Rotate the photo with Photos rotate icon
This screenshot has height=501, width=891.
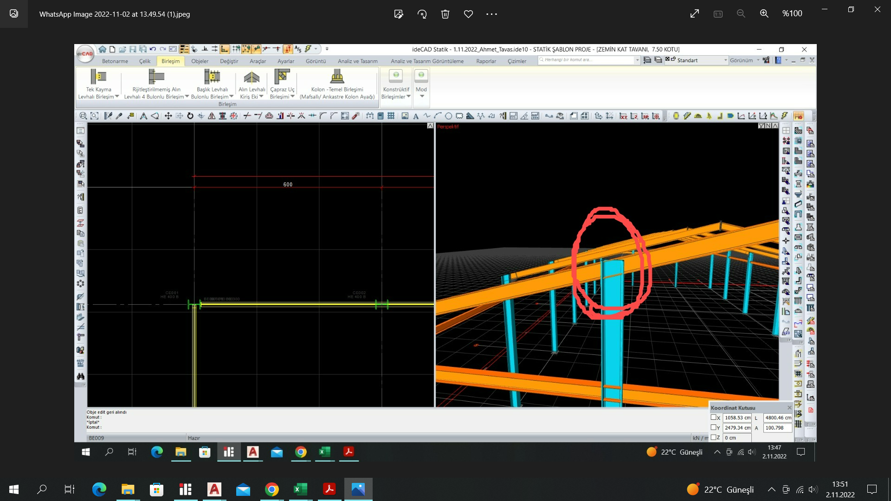pyautogui.click(x=422, y=14)
